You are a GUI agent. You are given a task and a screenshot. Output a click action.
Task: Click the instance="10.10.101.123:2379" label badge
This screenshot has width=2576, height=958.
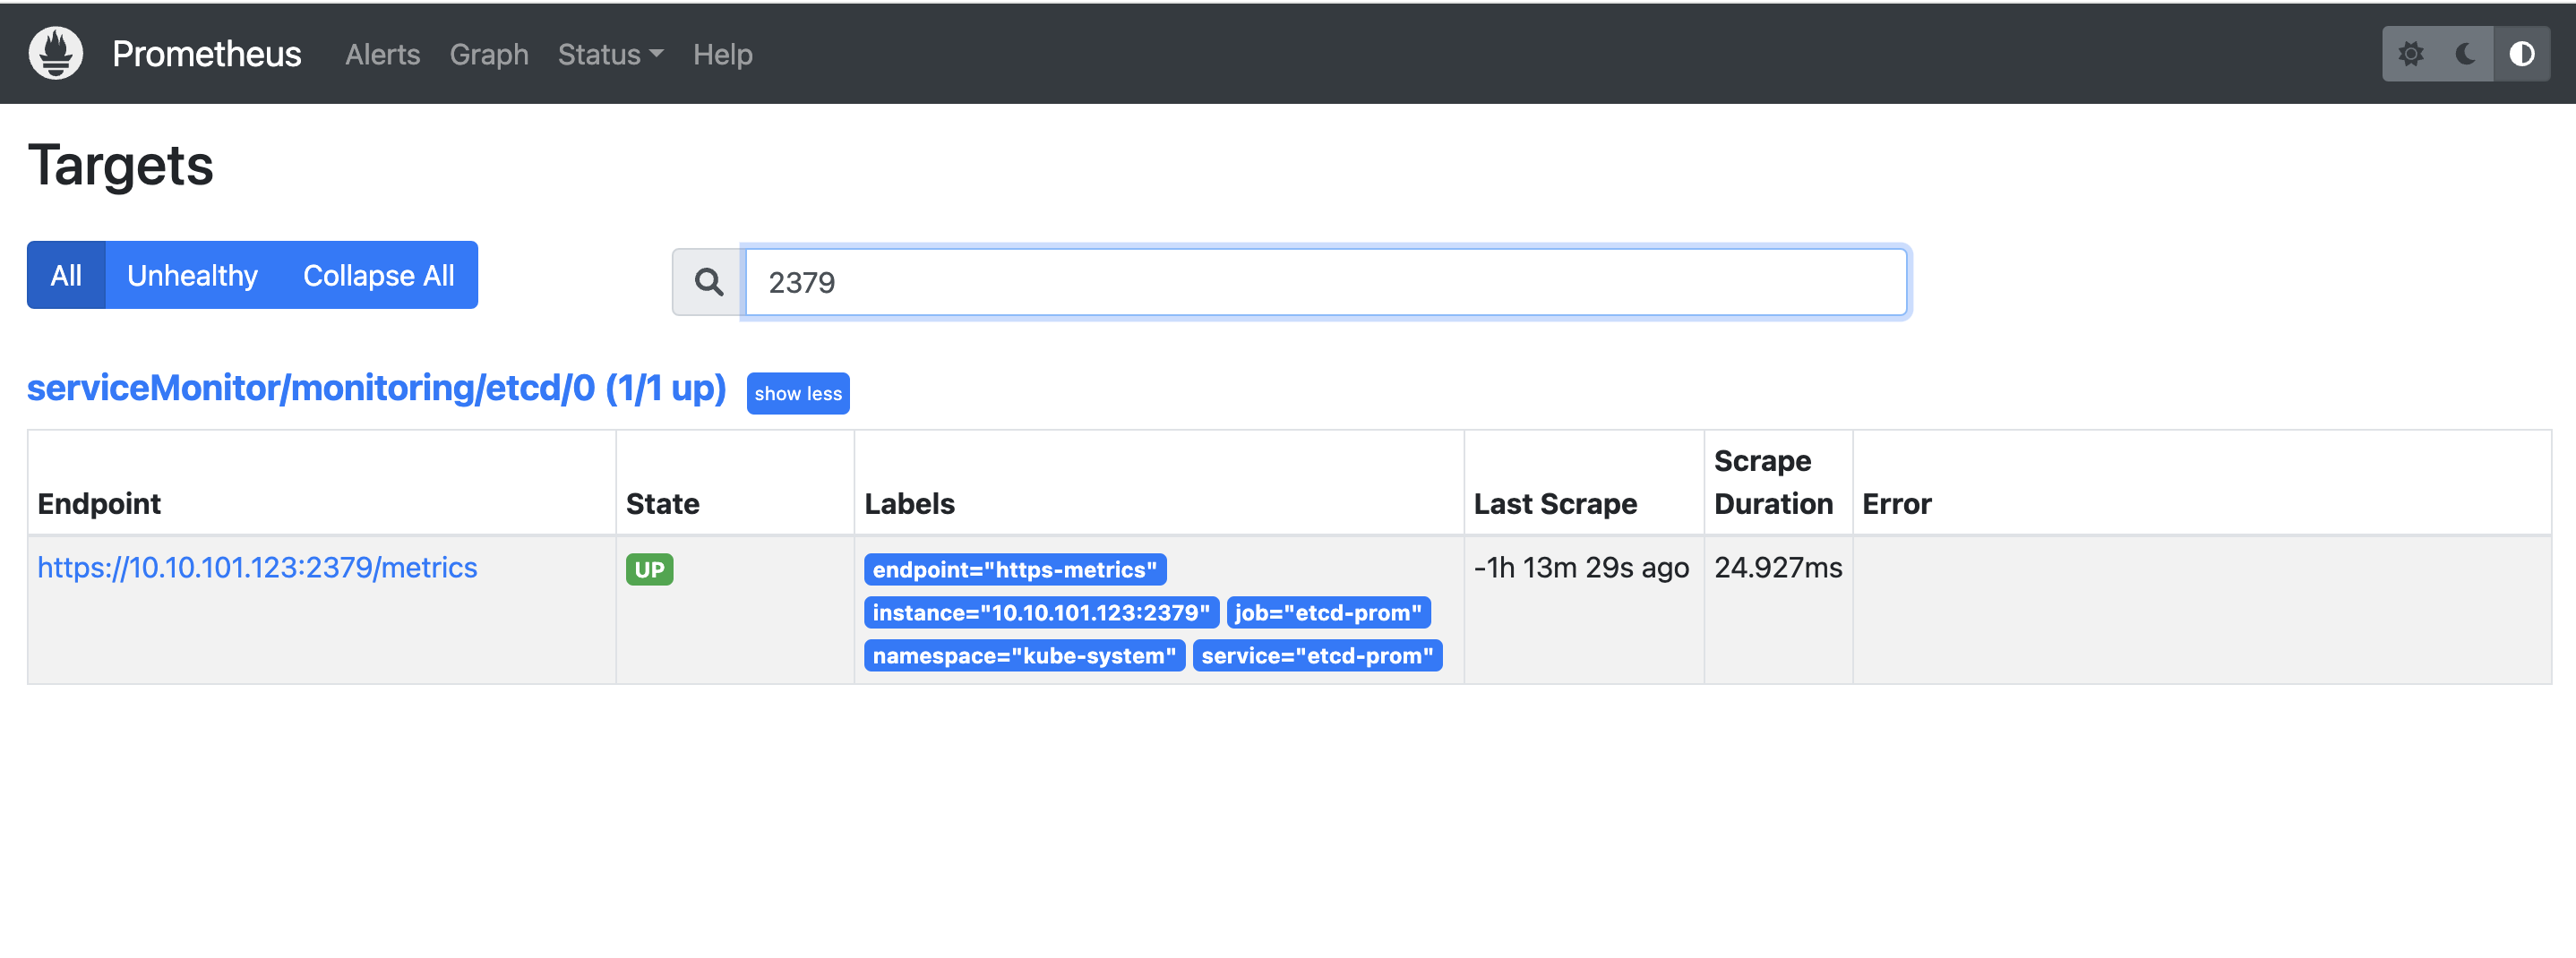click(1041, 612)
